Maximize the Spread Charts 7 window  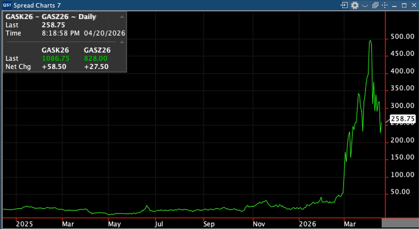[404, 5]
